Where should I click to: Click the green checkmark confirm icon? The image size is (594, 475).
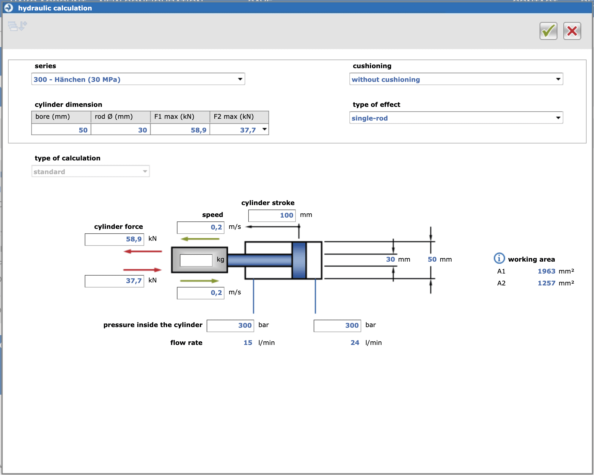point(548,31)
